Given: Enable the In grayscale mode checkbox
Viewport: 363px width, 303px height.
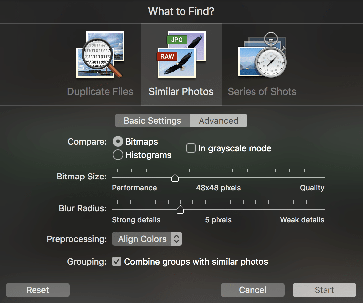Looking at the screenshot, I should click(191, 148).
